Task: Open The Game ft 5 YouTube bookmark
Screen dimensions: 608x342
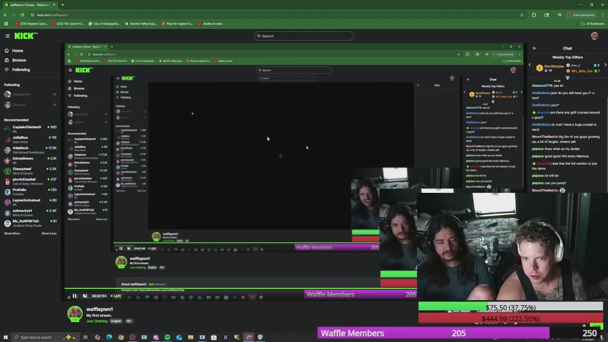Action: (x=68, y=23)
